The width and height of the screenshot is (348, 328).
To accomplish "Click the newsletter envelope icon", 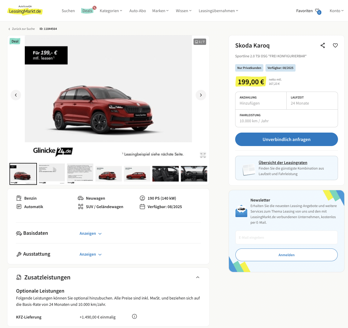I will coord(241,211).
